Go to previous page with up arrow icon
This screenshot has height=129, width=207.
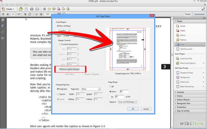pos(3,14)
